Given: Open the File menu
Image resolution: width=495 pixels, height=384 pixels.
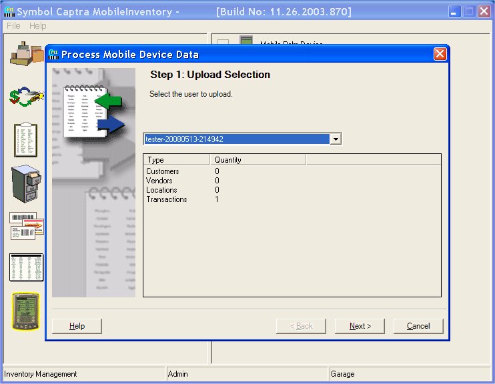Looking at the screenshot, I should point(13,25).
